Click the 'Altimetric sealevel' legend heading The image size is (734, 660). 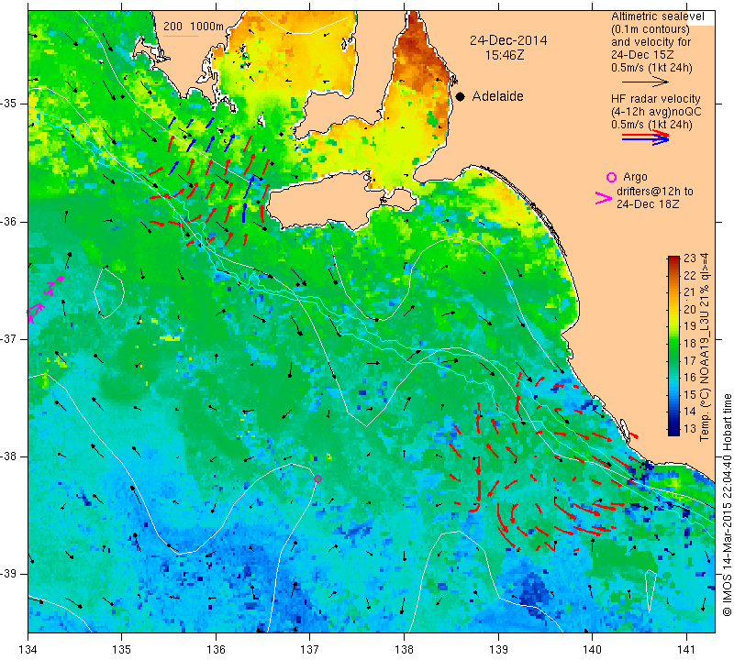pyautogui.click(x=657, y=16)
